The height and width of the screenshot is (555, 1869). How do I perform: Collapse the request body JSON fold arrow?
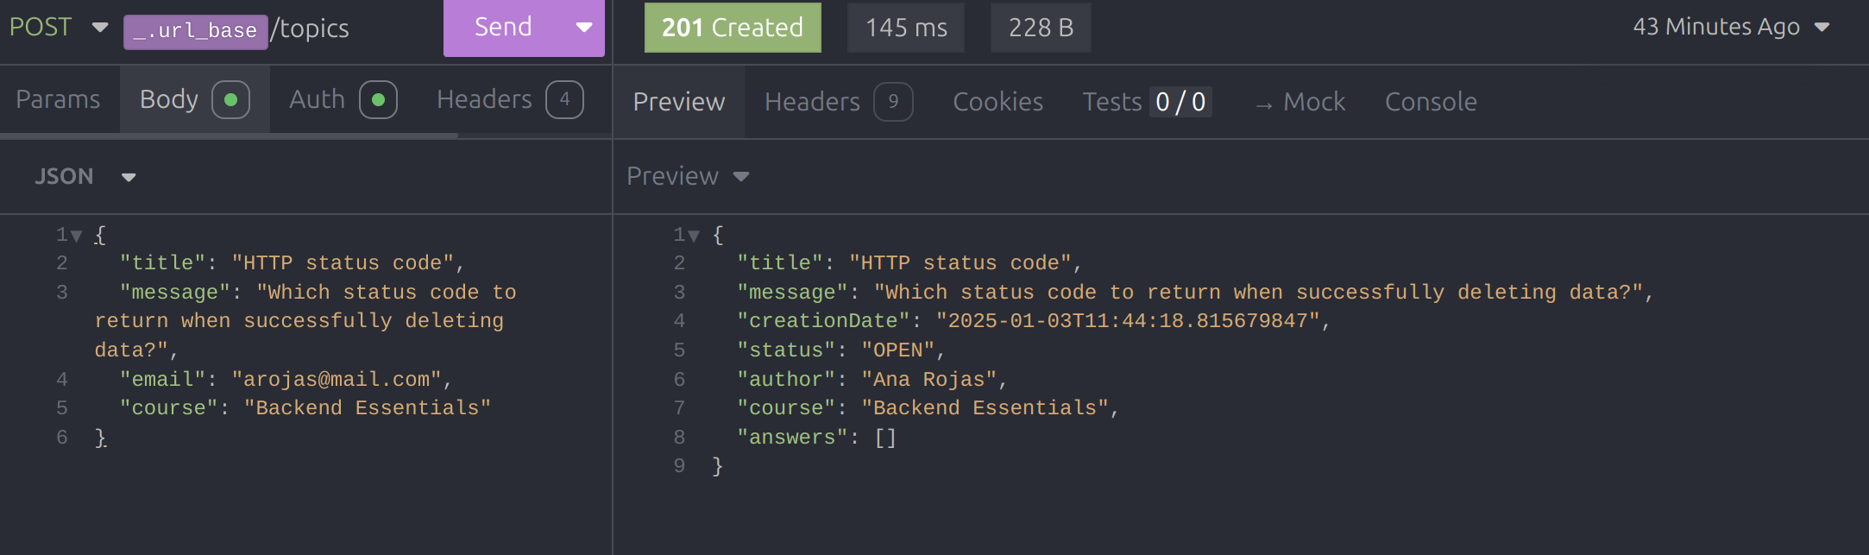[x=77, y=236]
